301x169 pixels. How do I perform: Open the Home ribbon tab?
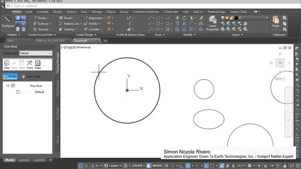17,12
